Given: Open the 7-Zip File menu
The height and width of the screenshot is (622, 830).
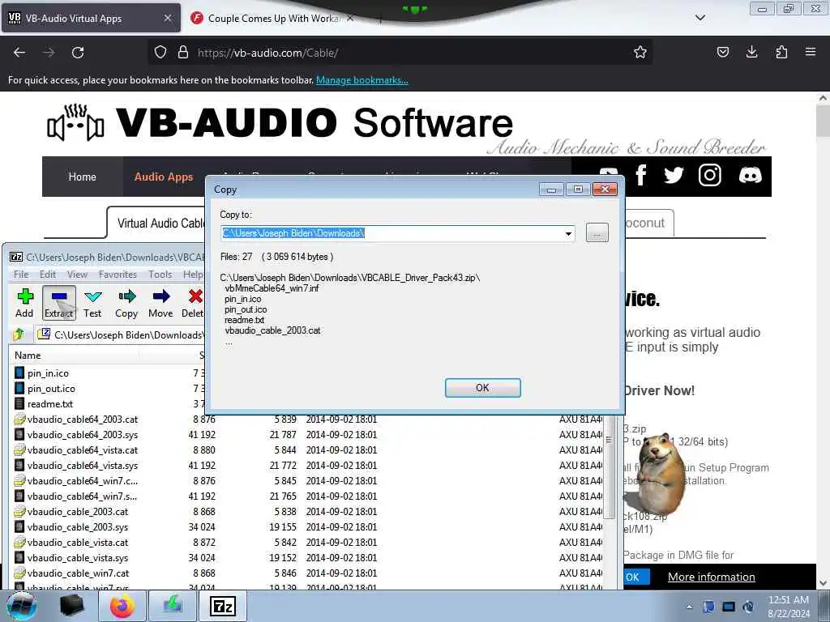Looking at the screenshot, I should tap(21, 274).
